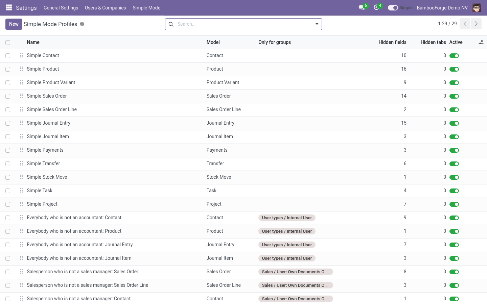Click drag handle of Simple Task
This screenshot has width=487, height=304.
(21, 191)
